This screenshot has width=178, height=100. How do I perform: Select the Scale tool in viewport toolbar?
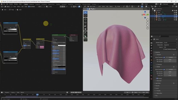pyautogui.click(x=85, y=26)
